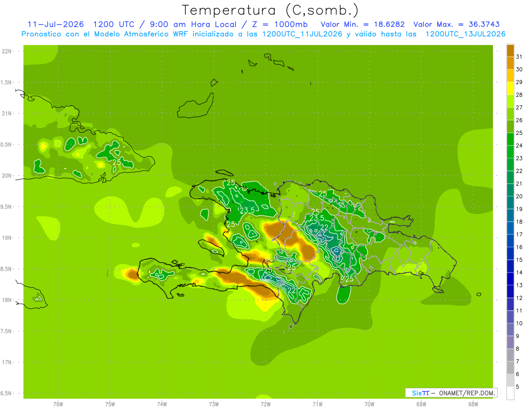Click the '26' value on the color legend

pos(519,120)
